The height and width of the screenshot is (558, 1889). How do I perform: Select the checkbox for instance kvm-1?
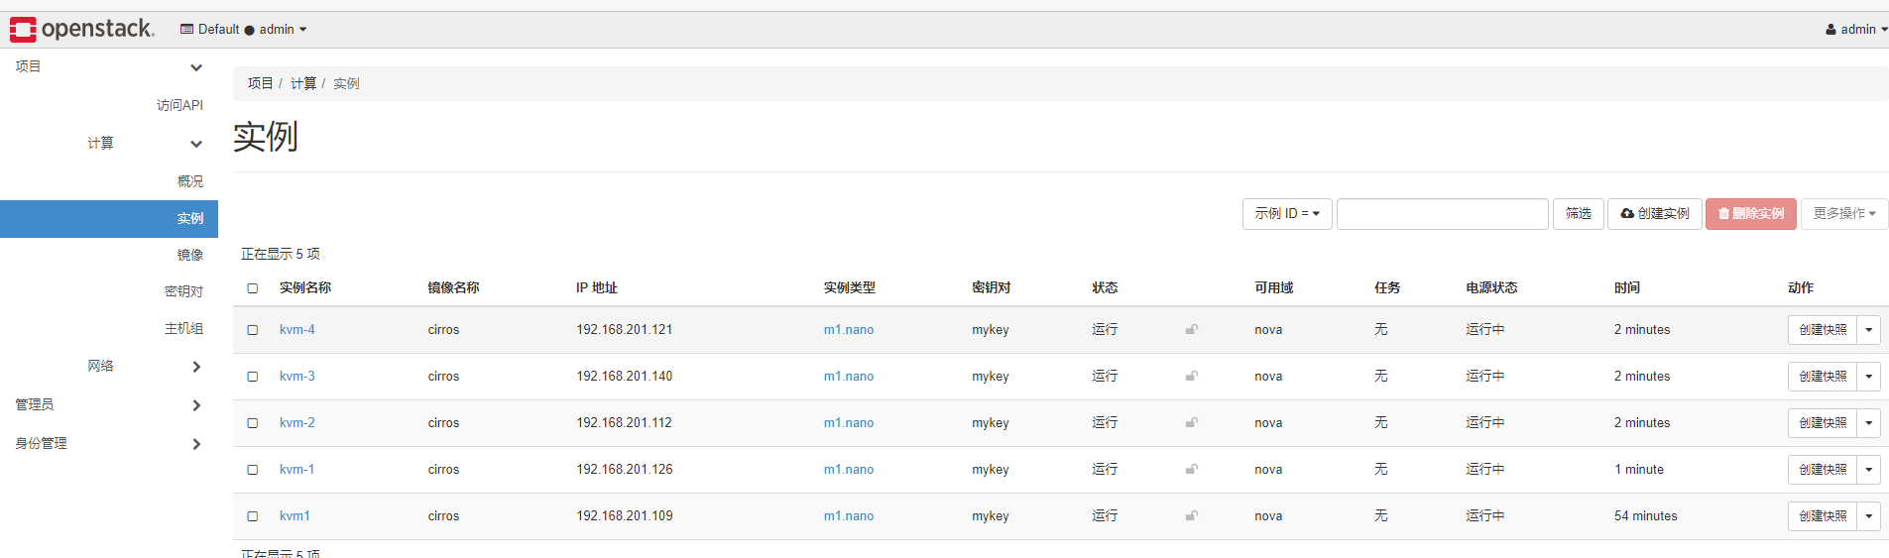point(253,470)
